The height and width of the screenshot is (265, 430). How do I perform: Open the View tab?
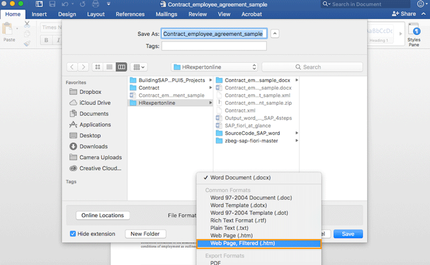coord(224,14)
